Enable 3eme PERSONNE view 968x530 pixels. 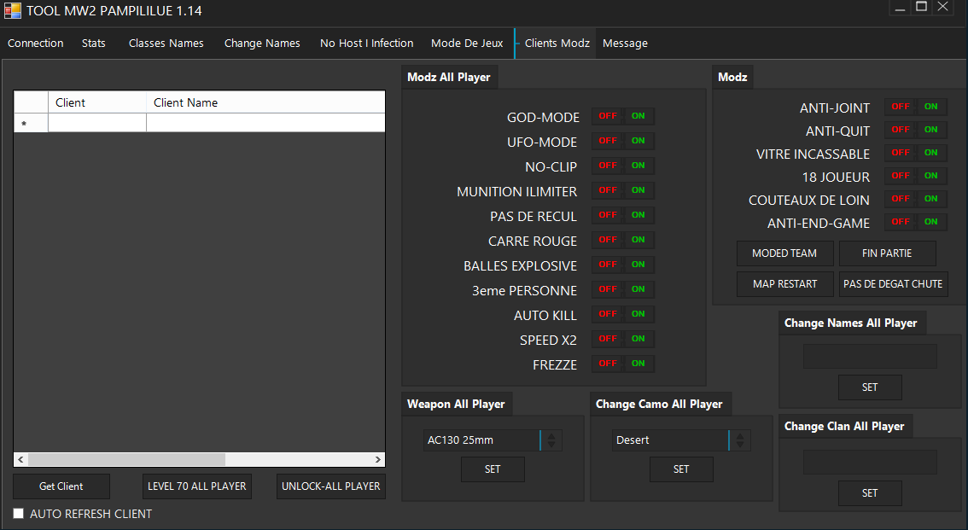click(x=639, y=288)
